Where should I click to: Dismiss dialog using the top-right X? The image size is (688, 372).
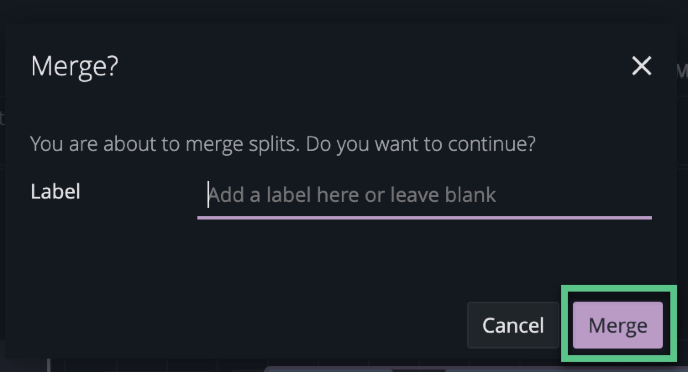coord(641,66)
